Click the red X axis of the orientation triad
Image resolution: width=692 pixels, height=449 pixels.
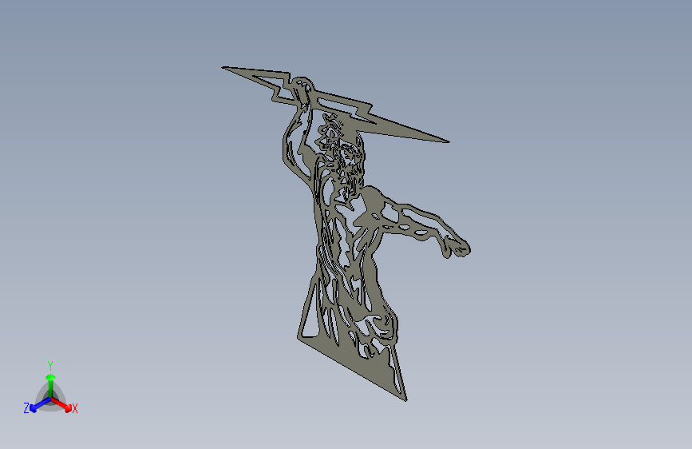coord(61,404)
